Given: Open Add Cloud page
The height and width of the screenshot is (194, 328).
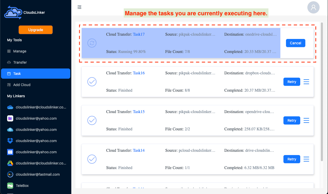Looking at the screenshot, I should 36,85.
